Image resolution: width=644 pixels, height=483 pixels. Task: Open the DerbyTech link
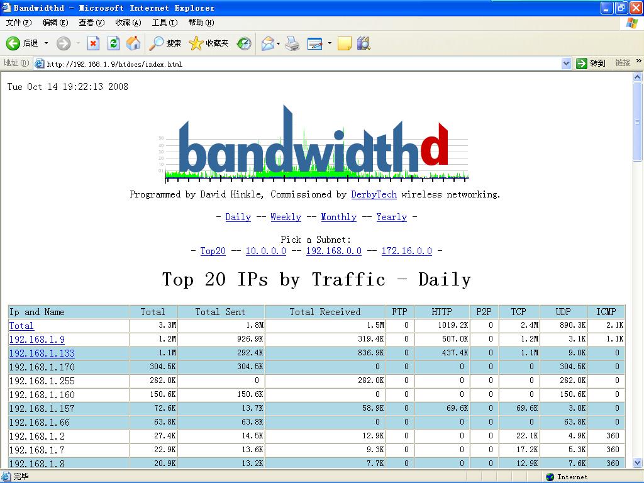[x=374, y=194]
